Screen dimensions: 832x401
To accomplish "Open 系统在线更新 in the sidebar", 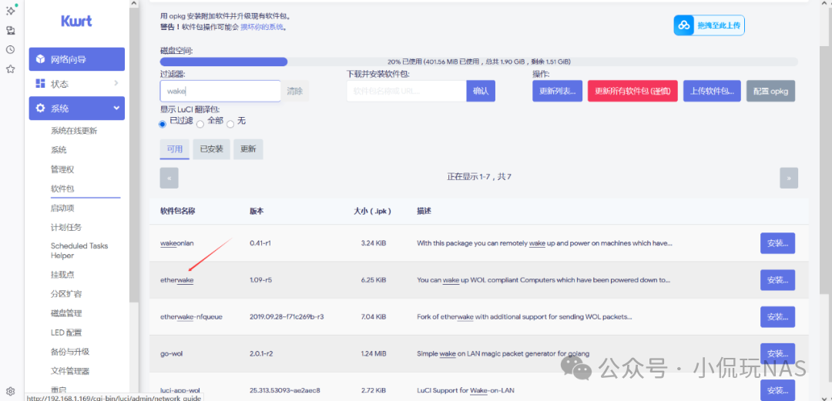I will [74, 131].
